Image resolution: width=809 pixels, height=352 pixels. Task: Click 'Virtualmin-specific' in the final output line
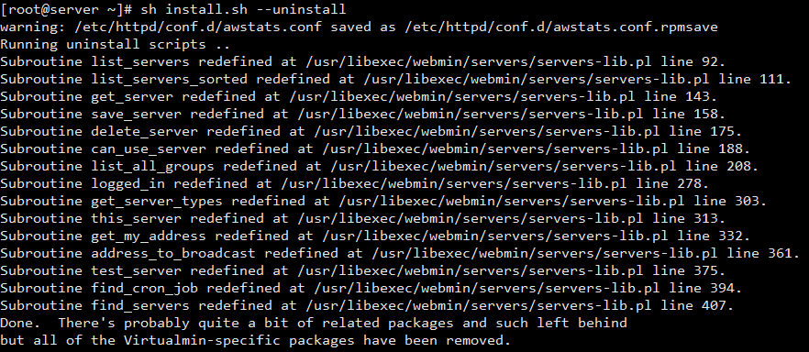[202, 340]
